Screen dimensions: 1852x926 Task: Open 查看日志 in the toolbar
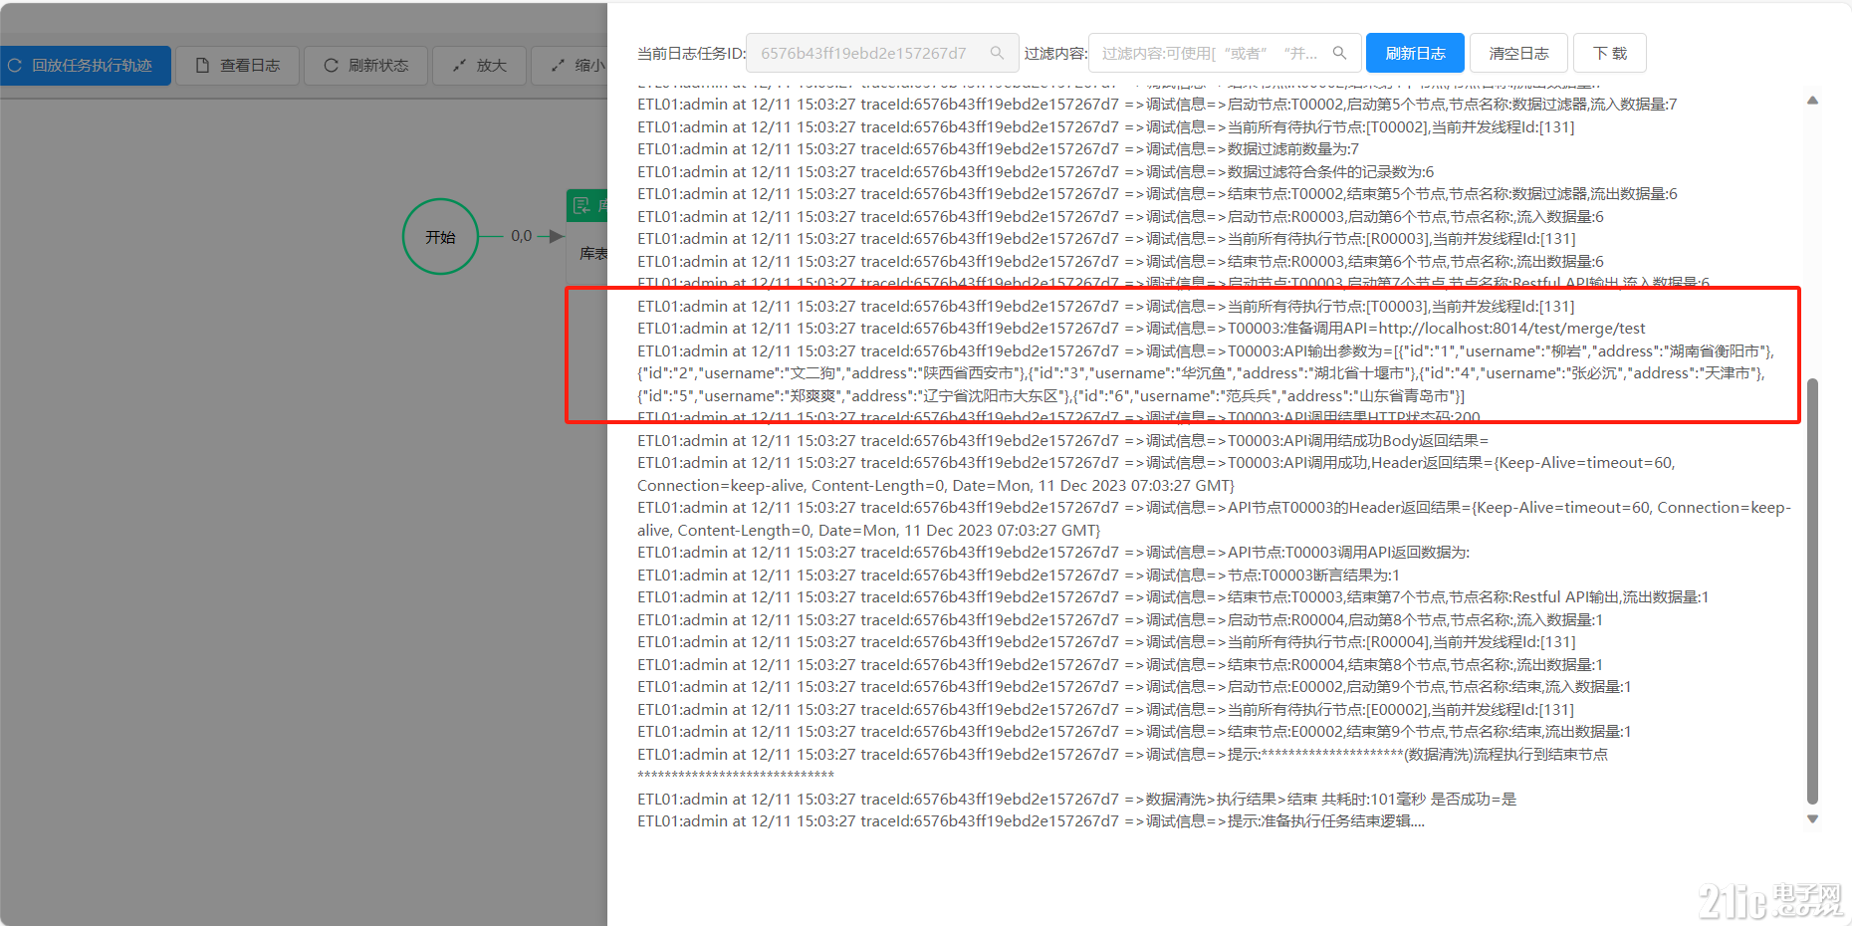[x=238, y=66]
